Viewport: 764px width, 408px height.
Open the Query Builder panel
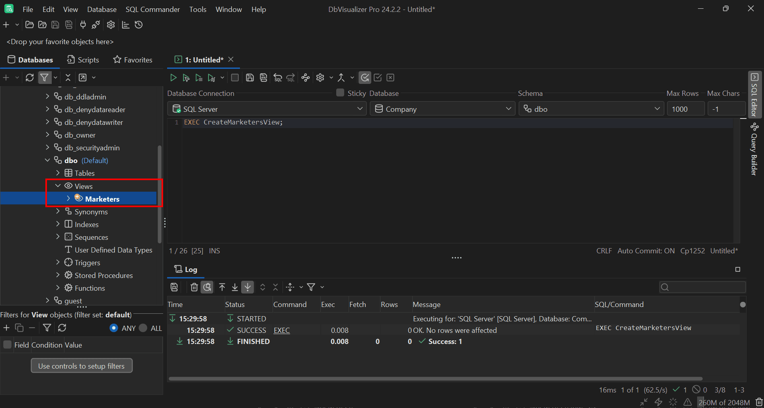(x=755, y=149)
